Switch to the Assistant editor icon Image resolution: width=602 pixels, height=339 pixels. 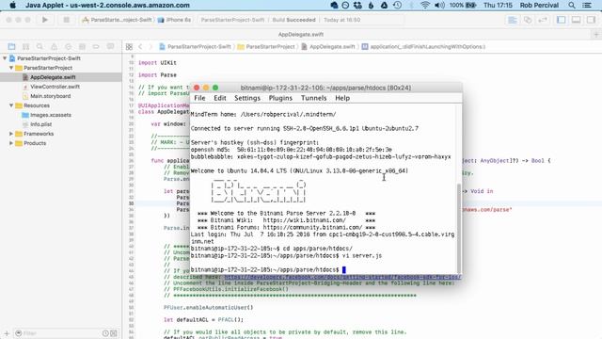(528, 20)
